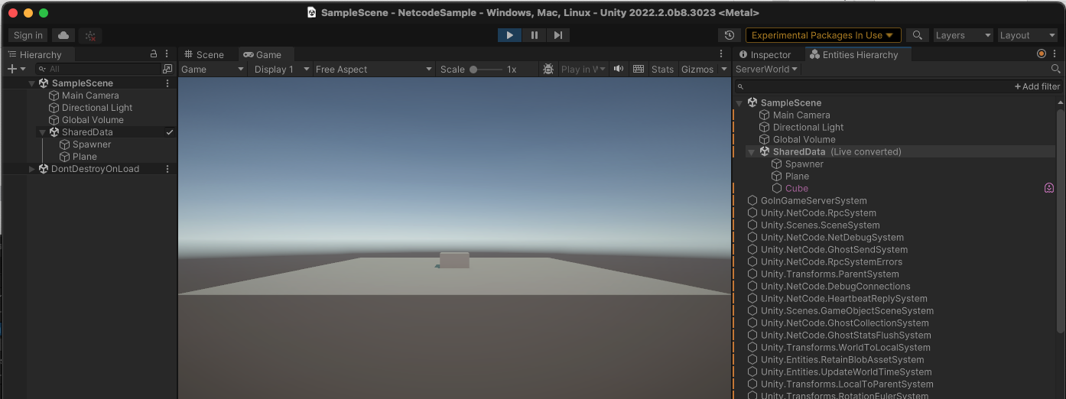Switch to the Scene tab
Image resolution: width=1066 pixels, height=399 pixels.
pyautogui.click(x=204, y=54)
